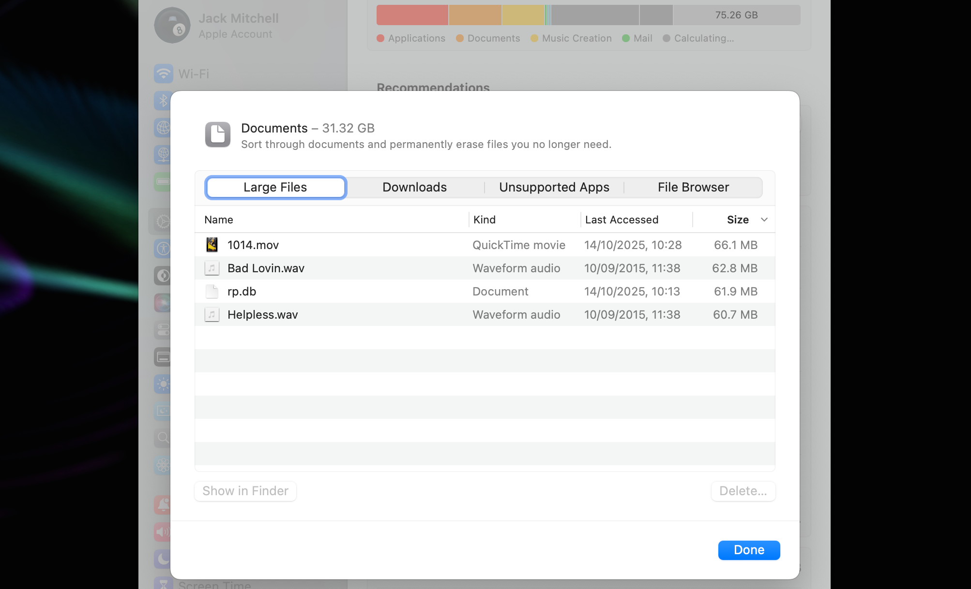Click yellow Music Creation storage bar segment
This screenshot has width=971, height=589.
(523, 15)
